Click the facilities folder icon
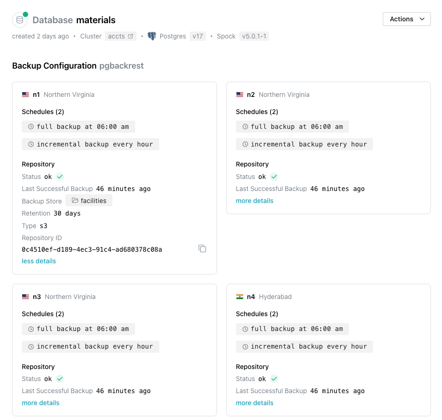The image size is (442, 420). (x=75, y=201)
